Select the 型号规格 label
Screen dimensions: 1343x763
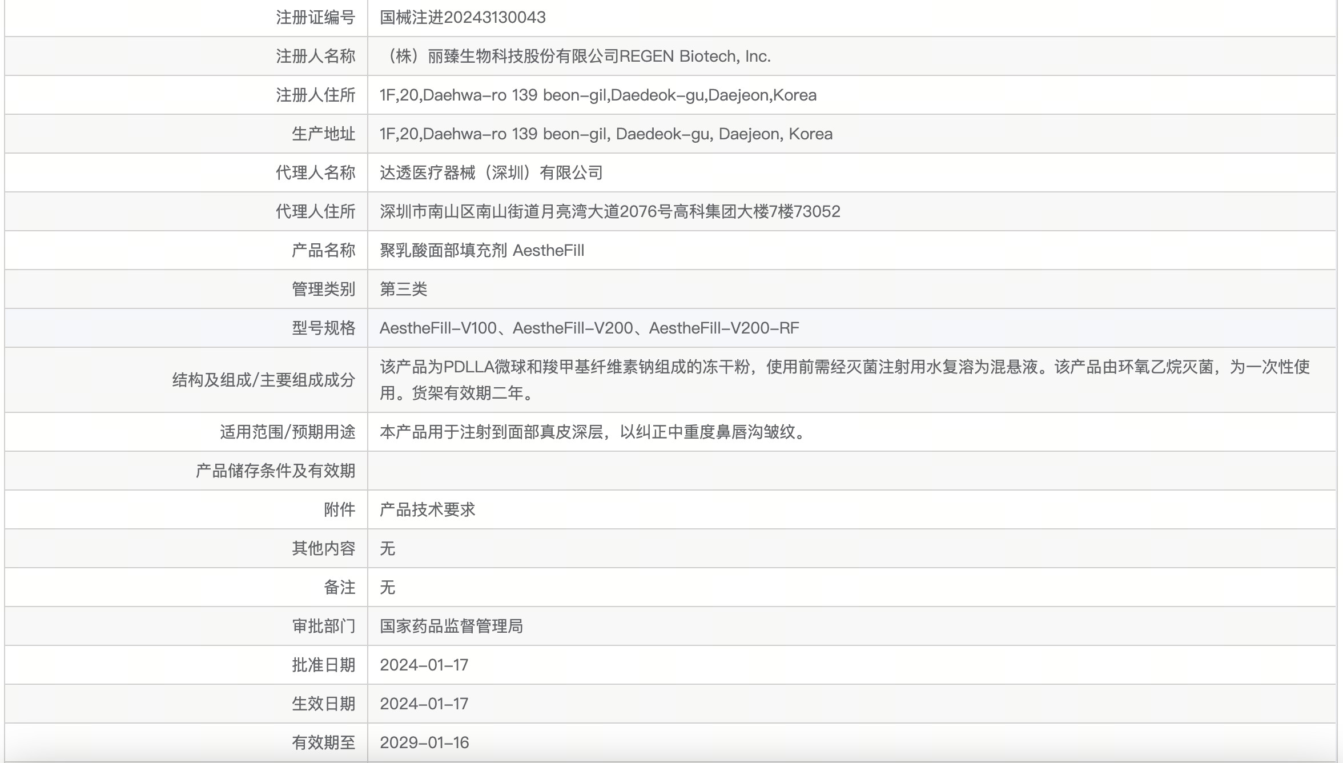tap(324, 328)
